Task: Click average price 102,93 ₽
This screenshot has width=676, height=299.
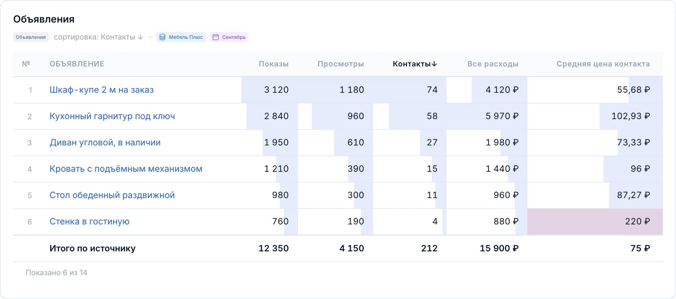Action: (631, 116)
